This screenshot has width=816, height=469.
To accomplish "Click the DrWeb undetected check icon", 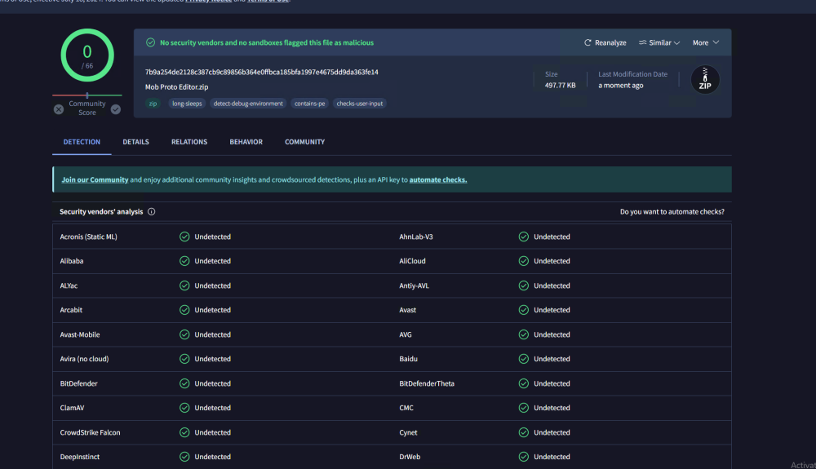I will (x=524, y=457).
